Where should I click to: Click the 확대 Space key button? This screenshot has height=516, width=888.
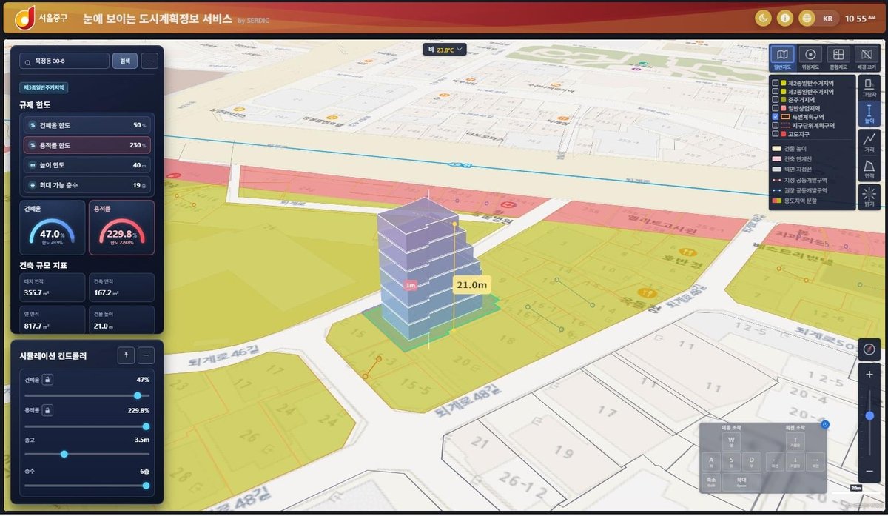(x=741, y=482)
